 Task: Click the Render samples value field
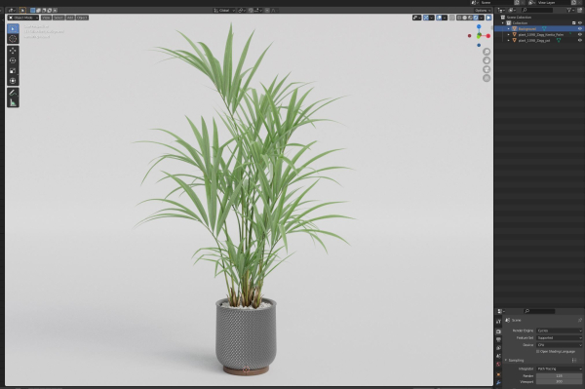560,376
